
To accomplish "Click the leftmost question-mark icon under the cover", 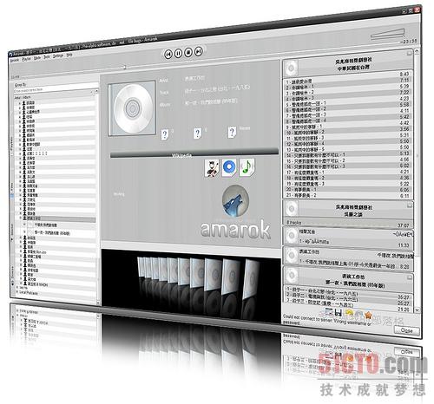I will (x=165, y=134).
